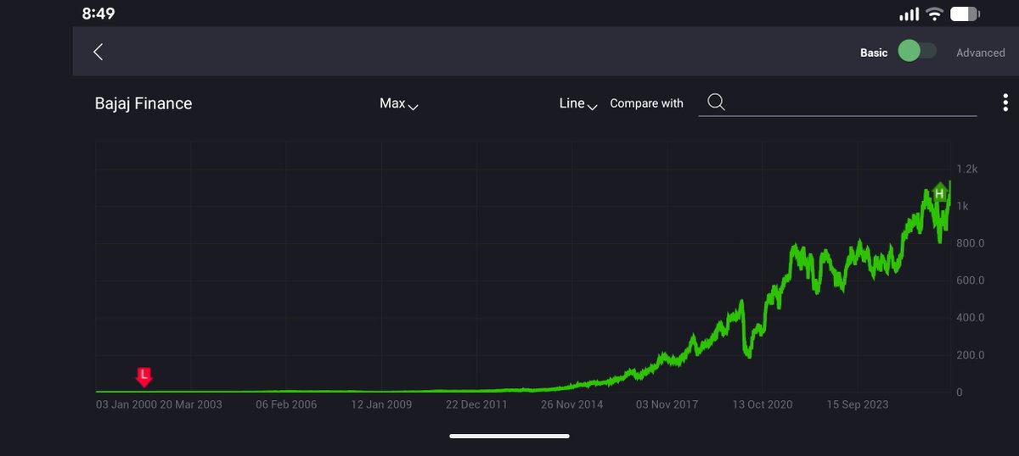Click the 1.2k price axis label

(x=967, y=170)
